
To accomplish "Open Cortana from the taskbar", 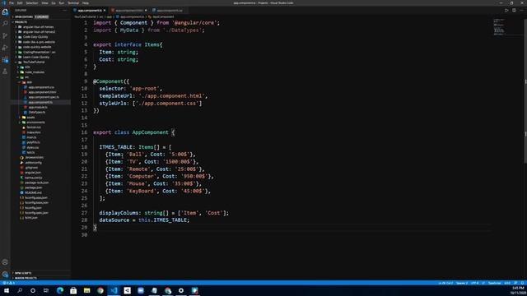I will (33, 290).
